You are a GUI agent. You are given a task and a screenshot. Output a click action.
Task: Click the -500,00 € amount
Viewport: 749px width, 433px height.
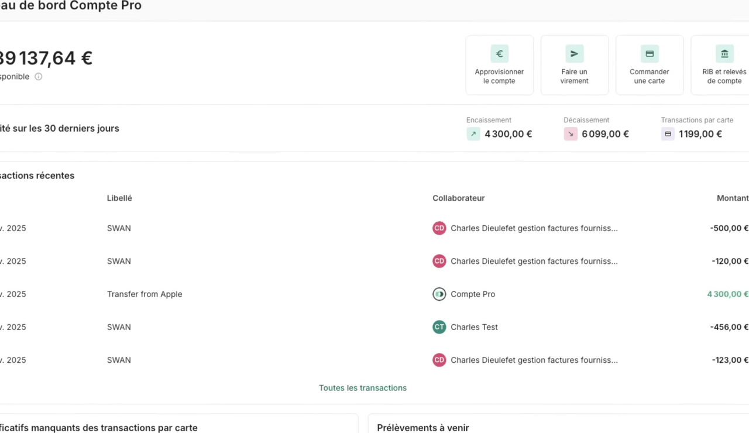tap(729, 228)
